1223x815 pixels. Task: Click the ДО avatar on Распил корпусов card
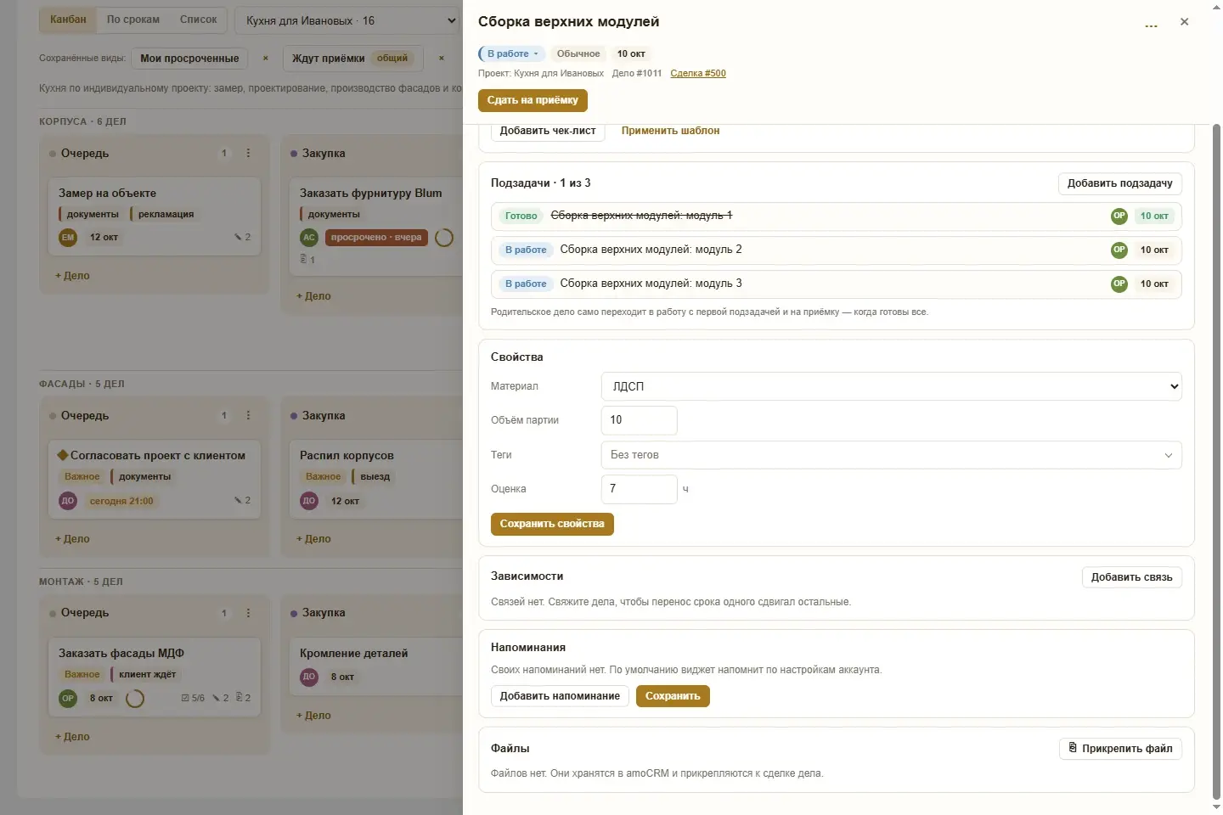tap(309, 501)
